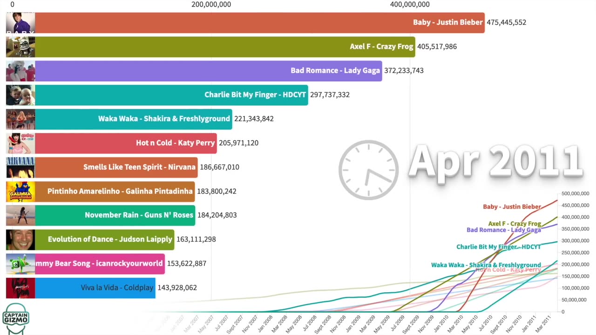Click the 186,667,010 view count
596x335 pixels.
[219, 167]
